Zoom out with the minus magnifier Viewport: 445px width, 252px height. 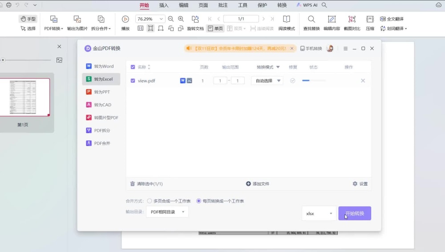pos(170,19)
